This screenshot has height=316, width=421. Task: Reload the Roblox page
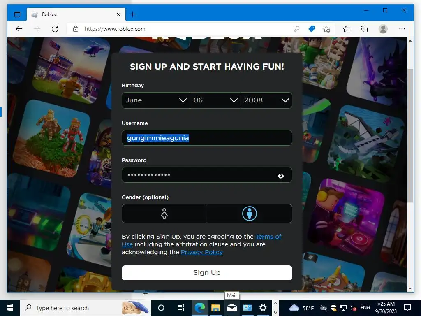click(x=55, y=29)
